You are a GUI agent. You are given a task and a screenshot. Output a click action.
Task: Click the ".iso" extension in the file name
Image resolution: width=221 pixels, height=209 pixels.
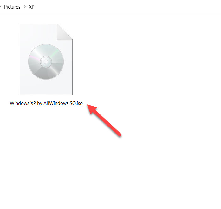click(x=79, y=103)
